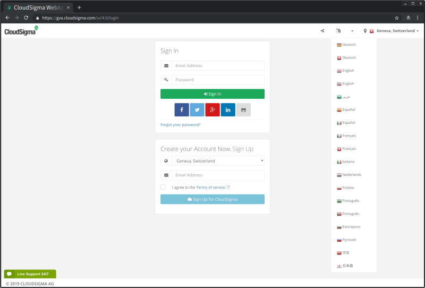The width and height of the screenshot is (425, 288).
Task: Click Sign Up for CloudSigma button
Action: tap(212, 199)
